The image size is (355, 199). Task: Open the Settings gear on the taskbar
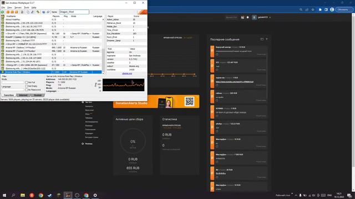pyautogui.click(x=95, y=195)
